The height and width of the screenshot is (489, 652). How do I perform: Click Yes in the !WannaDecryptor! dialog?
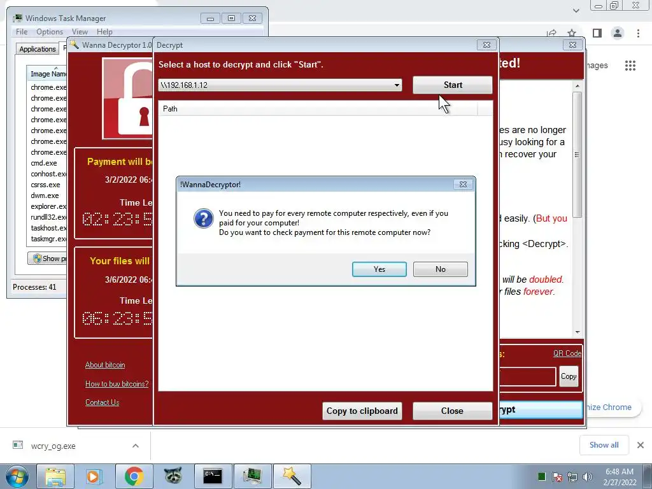click(x=379, y=269)
